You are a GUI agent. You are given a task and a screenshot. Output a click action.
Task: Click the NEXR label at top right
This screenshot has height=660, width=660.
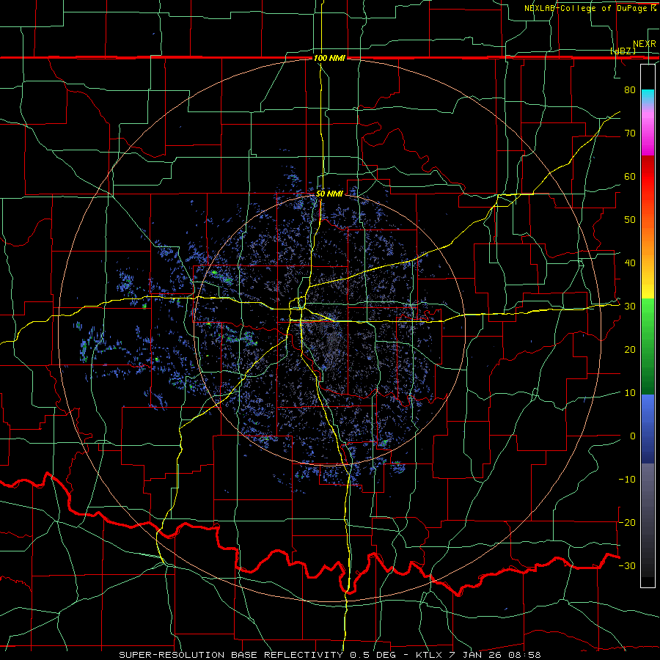[x=644, y=44]
